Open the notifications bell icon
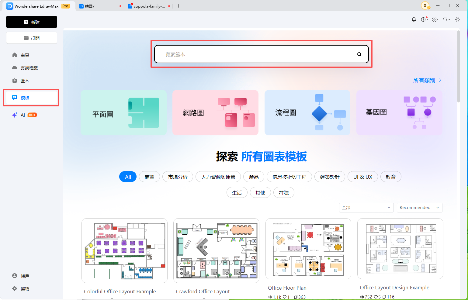Image resolution: width=468 pixels, height=300 pixels. click(414, 19)
